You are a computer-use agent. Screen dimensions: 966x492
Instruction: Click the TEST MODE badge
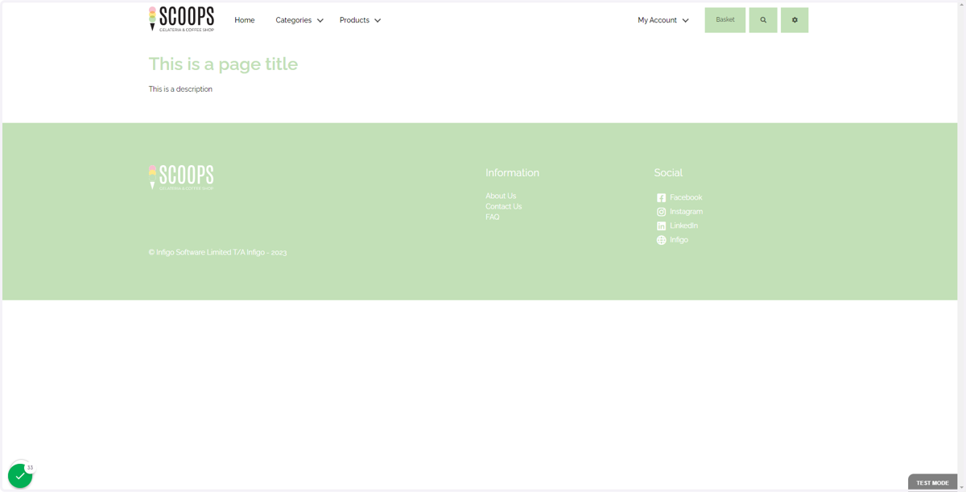click(x=932, y=482)
